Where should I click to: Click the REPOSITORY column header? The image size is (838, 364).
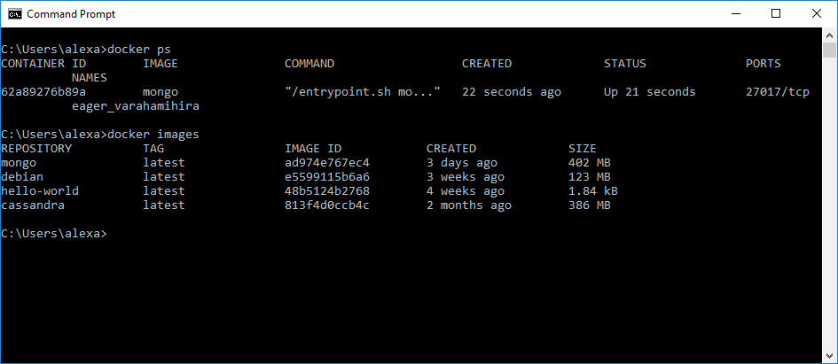click(x=36, y=149)
